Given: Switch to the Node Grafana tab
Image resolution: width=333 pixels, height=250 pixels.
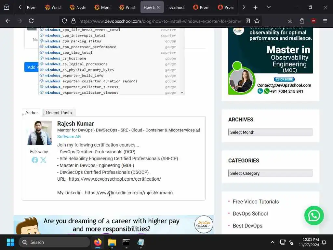Looking at the screenshot, I should click(77, 7).
